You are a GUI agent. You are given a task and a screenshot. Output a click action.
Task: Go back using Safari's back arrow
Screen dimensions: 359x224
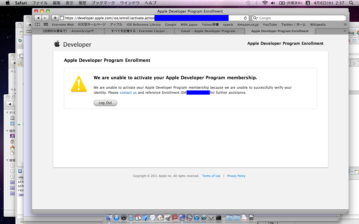coord(38,18)
